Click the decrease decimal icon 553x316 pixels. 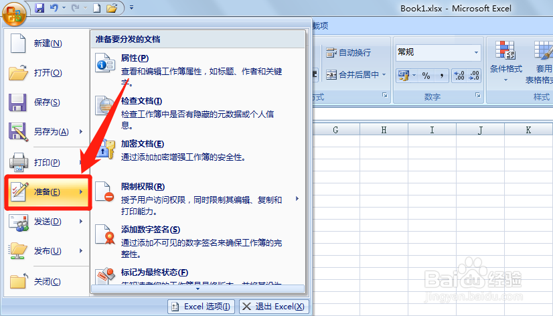tap(473, 76)
